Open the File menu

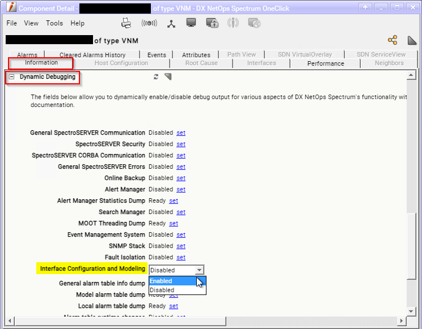click(x=12, y=23)
